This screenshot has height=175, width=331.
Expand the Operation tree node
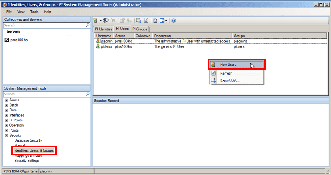pyautogui.click(x=6, y=126)
